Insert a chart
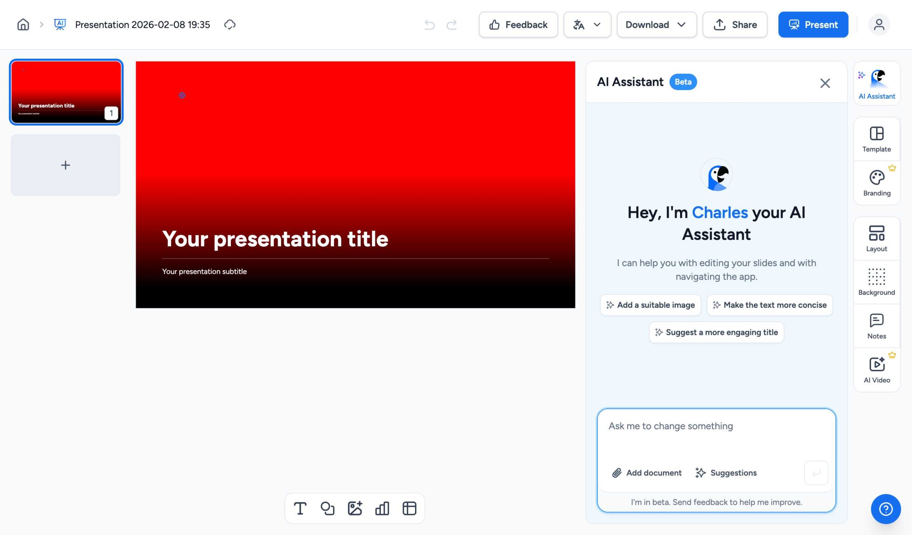The height and width of the screenshot is (535, 912). pyautogui.click(x=383, y=508)
